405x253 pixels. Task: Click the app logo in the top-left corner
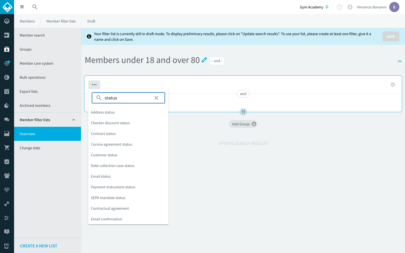(7, 7)
